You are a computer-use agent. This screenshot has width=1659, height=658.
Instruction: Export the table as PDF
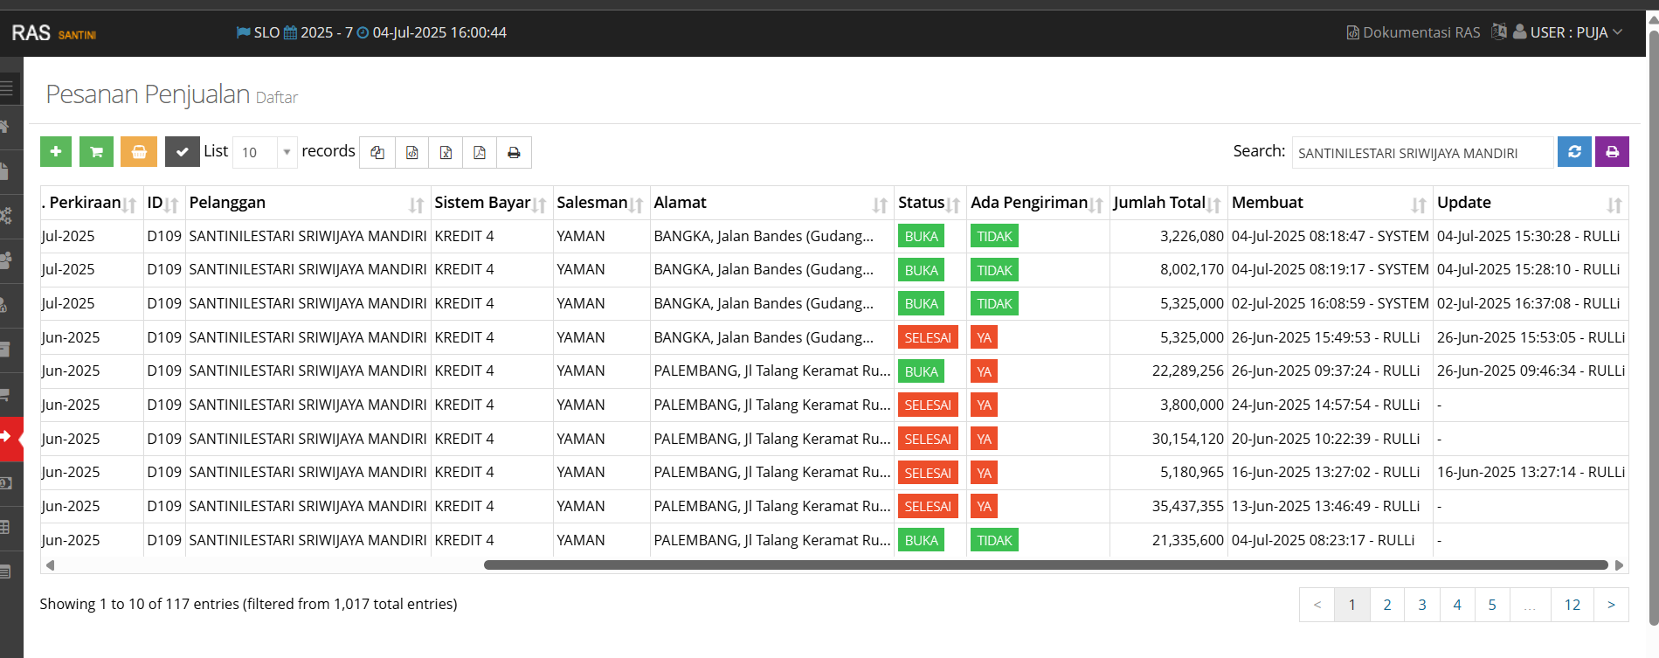[x=480, y=153]
